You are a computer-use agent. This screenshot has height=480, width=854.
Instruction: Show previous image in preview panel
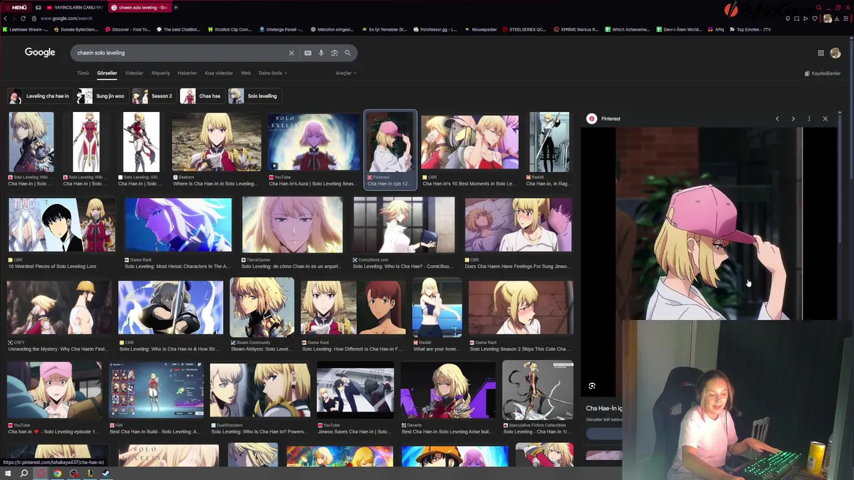(x=777, y=119)
